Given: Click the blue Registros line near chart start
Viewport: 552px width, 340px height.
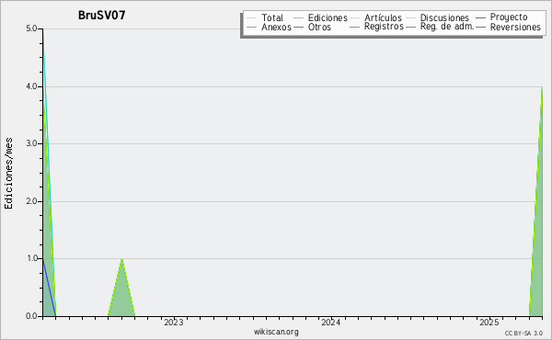Looking at the screenshot, I should tap(49, 287).
